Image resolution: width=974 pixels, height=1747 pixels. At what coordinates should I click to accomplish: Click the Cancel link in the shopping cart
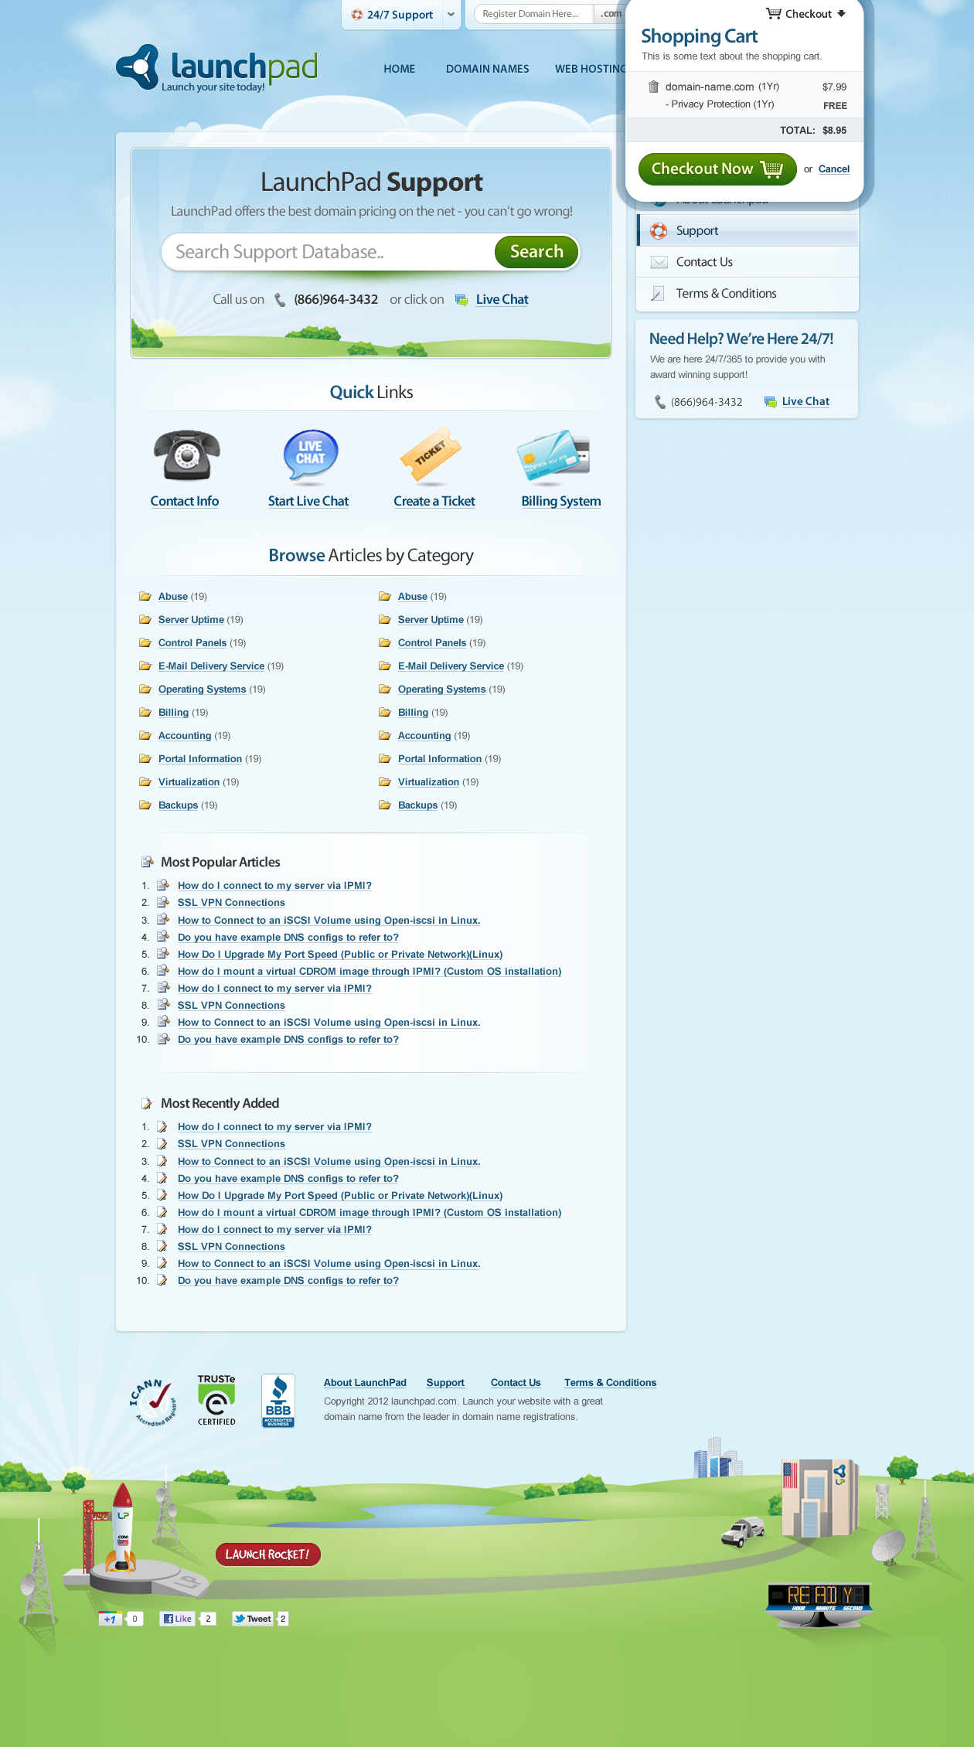click(834, 169)
